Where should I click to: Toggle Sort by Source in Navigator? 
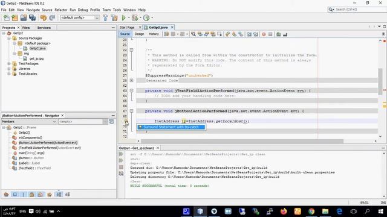click(67, 194)
